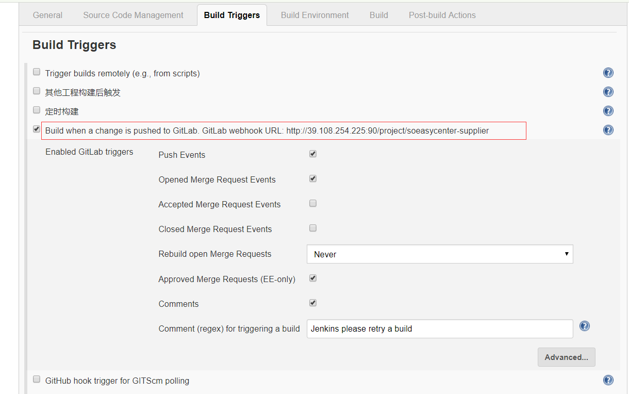This screenshot has height=394, width=629.
Task: Toggle the Comments checkbox
Action: [x=313, y=303]
